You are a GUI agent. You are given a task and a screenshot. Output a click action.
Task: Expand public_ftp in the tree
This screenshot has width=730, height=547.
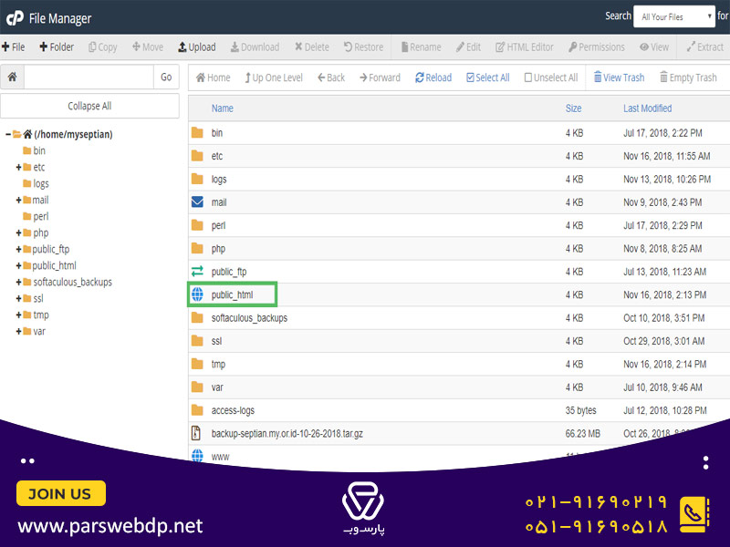(x=18, y=249)
